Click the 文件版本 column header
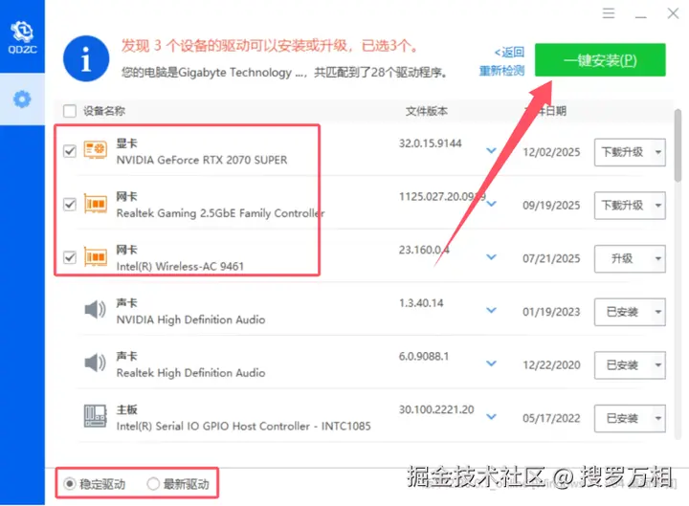 point(426,111)
